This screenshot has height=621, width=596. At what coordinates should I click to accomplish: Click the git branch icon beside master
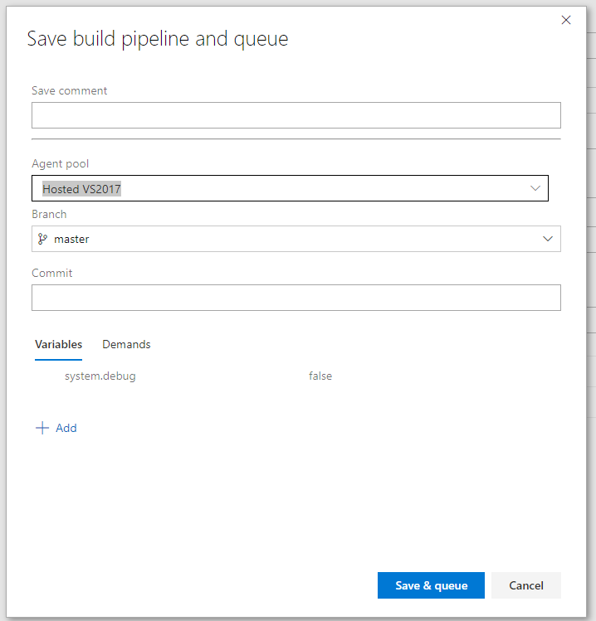click(x=42, y=239)
